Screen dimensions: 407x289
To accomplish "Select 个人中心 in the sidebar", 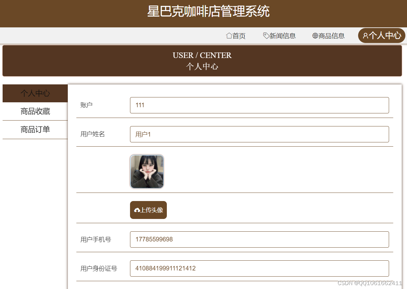I will (35, 93).
